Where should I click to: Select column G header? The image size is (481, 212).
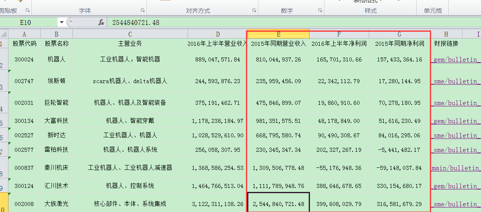(399, 34)
